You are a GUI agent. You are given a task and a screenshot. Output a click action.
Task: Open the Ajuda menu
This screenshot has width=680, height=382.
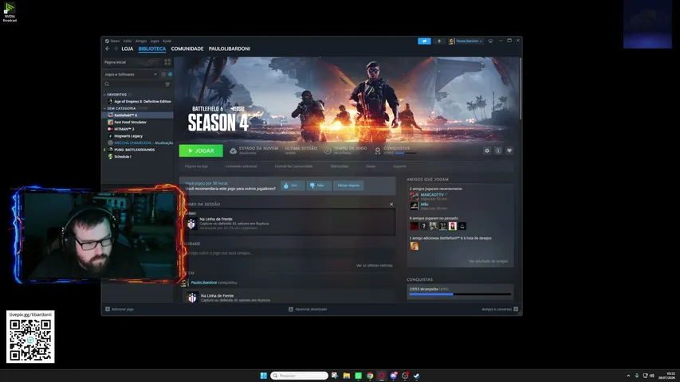coord(167,41)
